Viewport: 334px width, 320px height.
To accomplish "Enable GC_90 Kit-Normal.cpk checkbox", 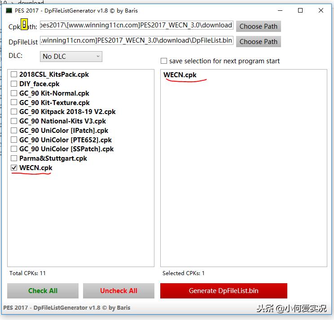I will pyautogui.click(x=14, y=93).
